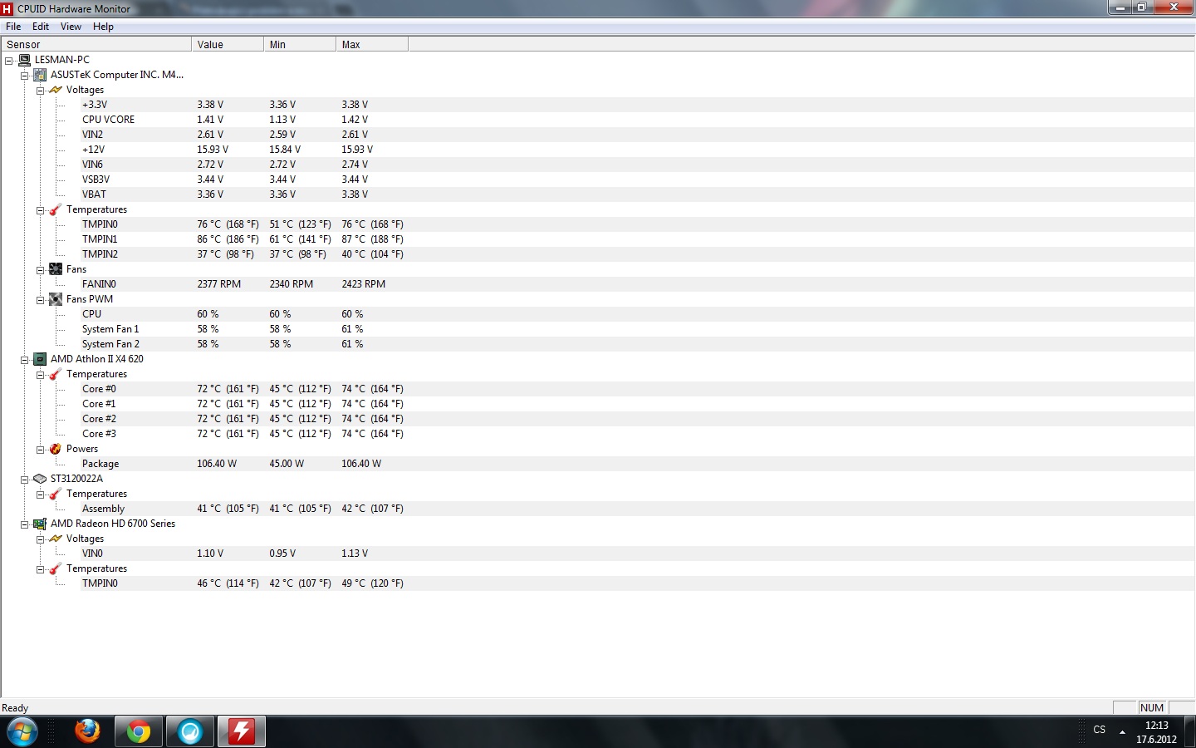
Task: Click the CPUID Hardware Monitor title bar icon
Action: [x=7, y=8]
